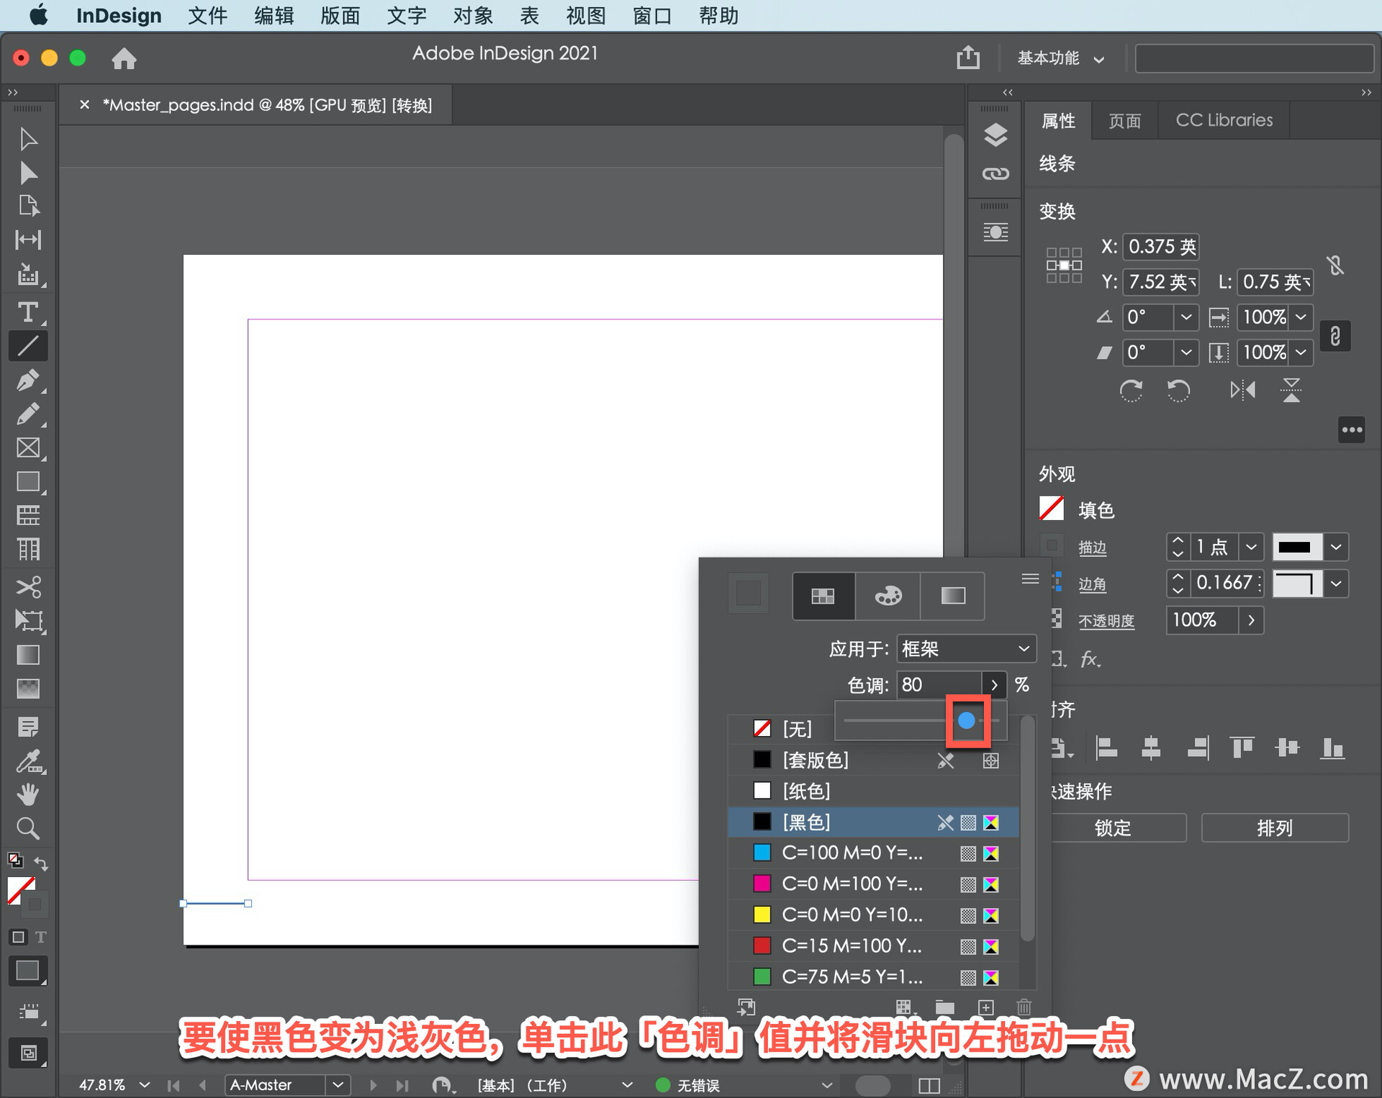The height and width of the screenshot is (1098, 1382).
Task: Select the Rectangle tool
Action: pyautogui.click(x=28, y=481)
